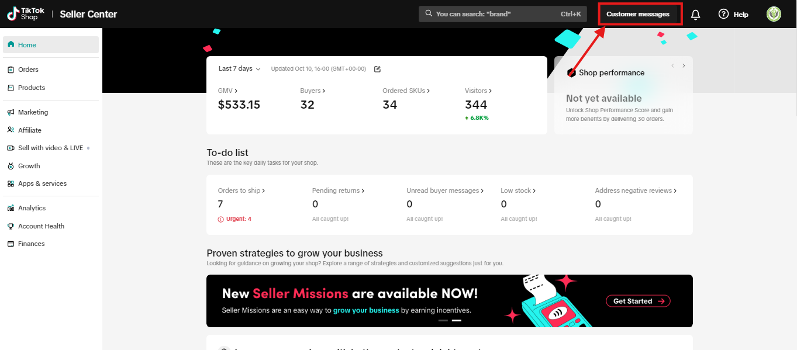Select Home in sidebar menu
This screenshot has height=350, width=797.
point(51,44)
